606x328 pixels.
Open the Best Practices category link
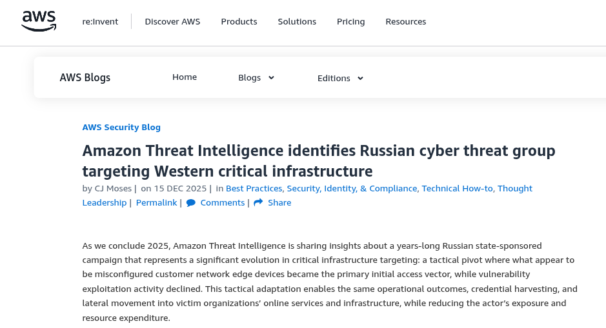(254, 189)
